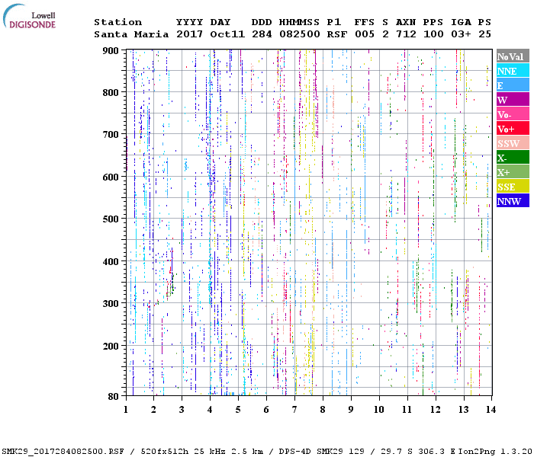Click the 'HHMMSS' header label
This screenshot has width=534, height=457.
(x=299, y=22)
